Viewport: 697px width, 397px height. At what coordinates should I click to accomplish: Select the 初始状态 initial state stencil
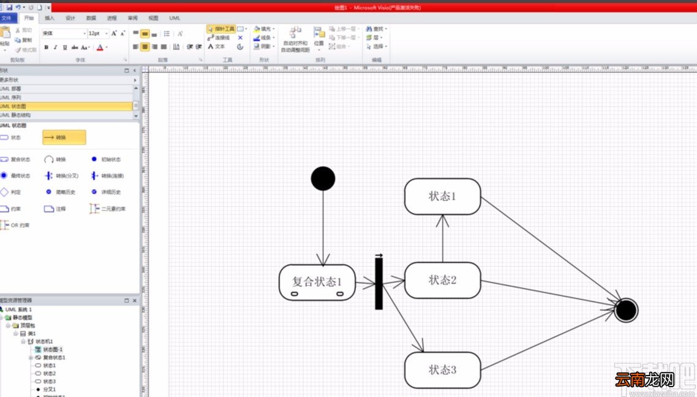pyautogui.click(x=106, y=159)
